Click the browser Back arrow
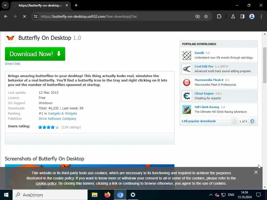The height and width of the screenshot is (200, 267). (6, 16)
